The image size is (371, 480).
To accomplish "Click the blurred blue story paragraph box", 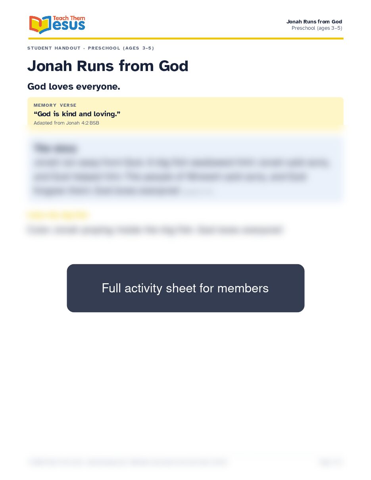I will pyautogui.click(x=185, y=169).
